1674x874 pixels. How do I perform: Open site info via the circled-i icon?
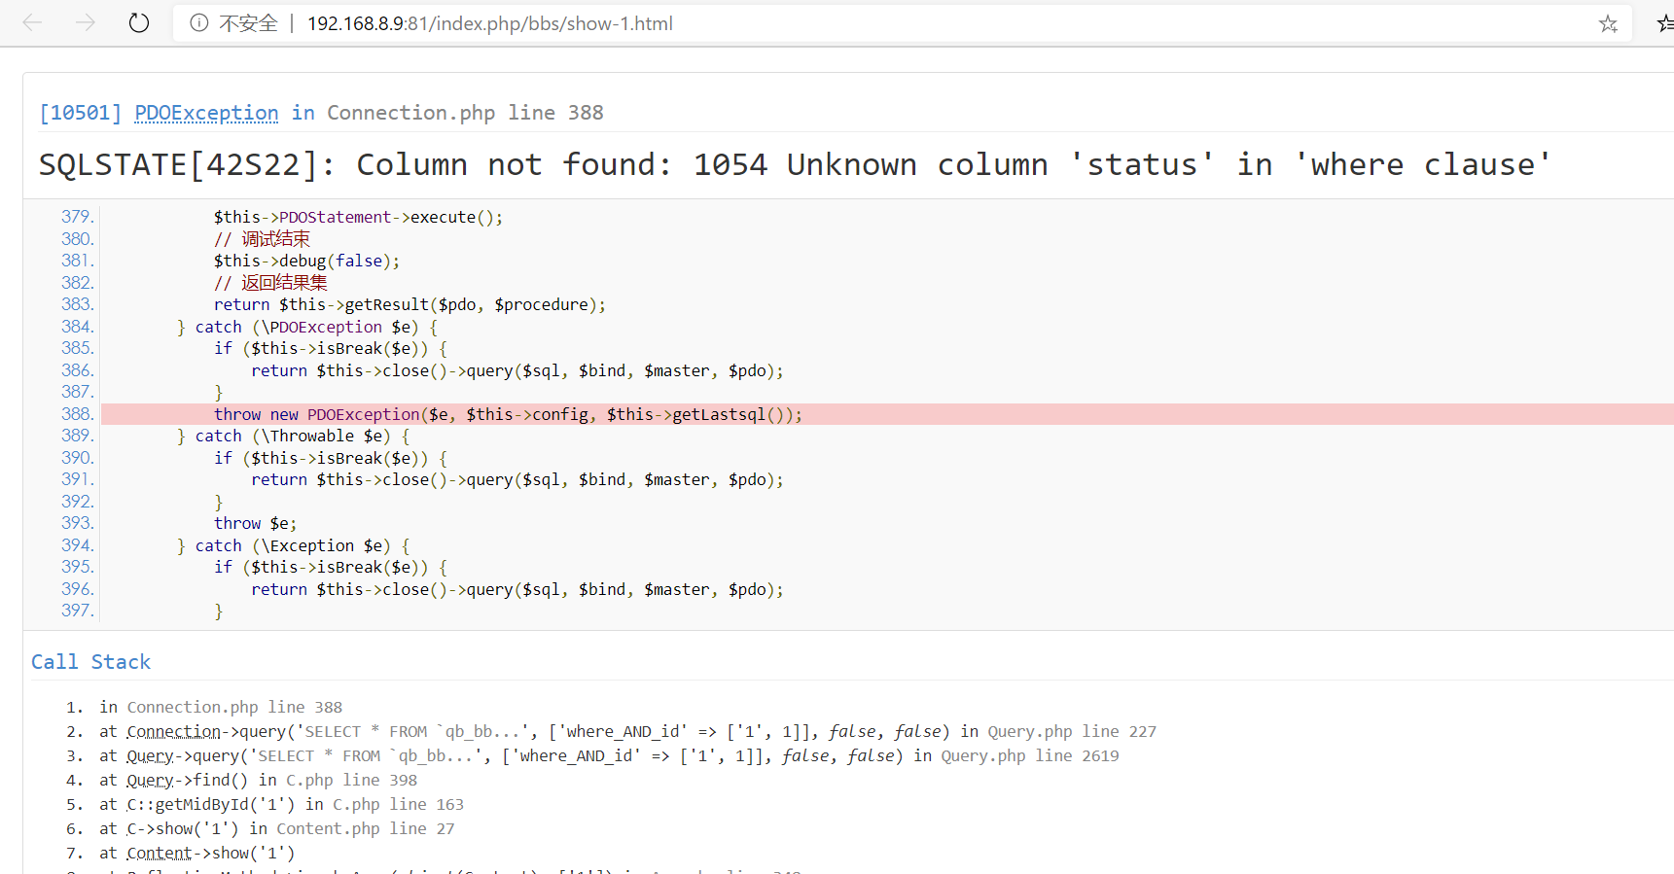pyautogui.click(x=199, y=23)
